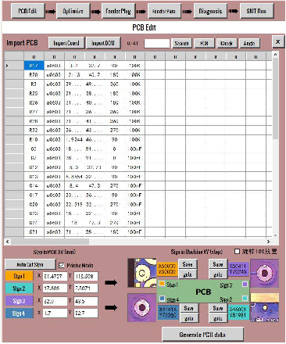Click the 100nF value in C14 row
This screenshot has width=286, height=344.
pos(135,186)
